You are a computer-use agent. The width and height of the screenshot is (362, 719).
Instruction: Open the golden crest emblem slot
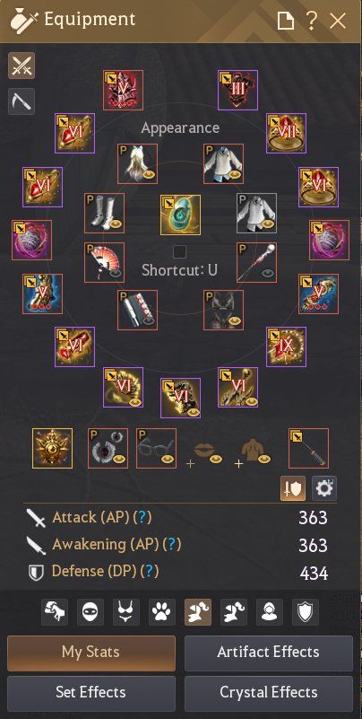(52, 448)
